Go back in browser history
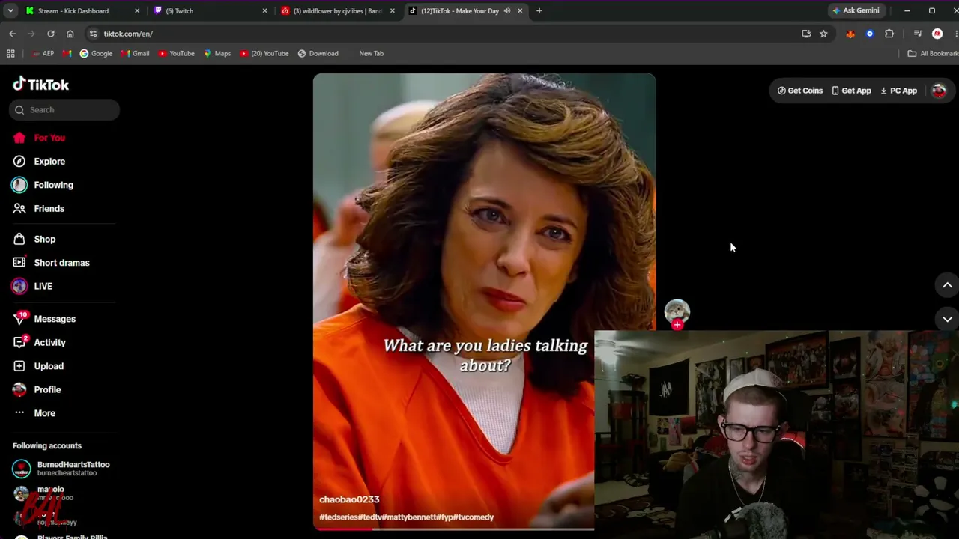The image size is (959, 539). tap(12, 34)
